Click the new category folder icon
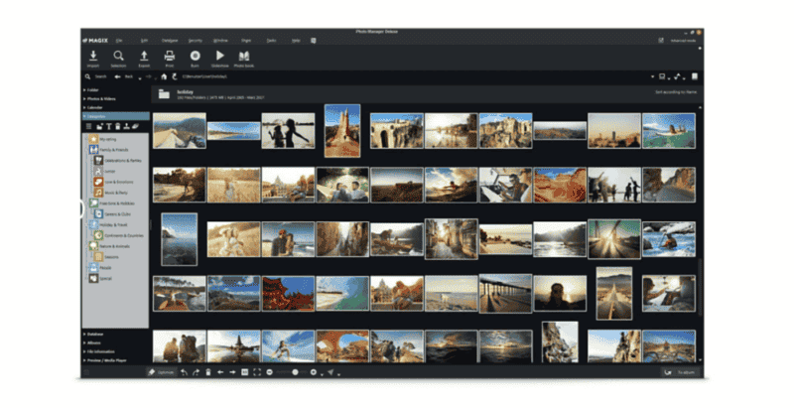The width and height of the screenshot is (794, 408). (100, 126)
